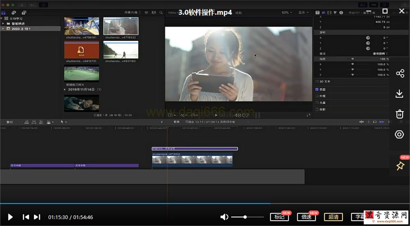Click the viewer fullscreen arrow icon
The image size is (410, 226).
coord(308,115)
